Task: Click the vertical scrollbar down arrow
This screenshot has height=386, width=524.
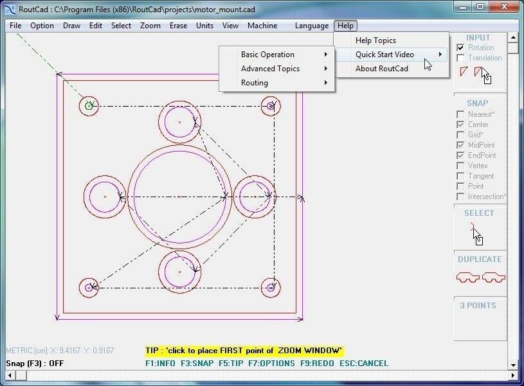Action: pyautogui.click(x=513, y=365)
